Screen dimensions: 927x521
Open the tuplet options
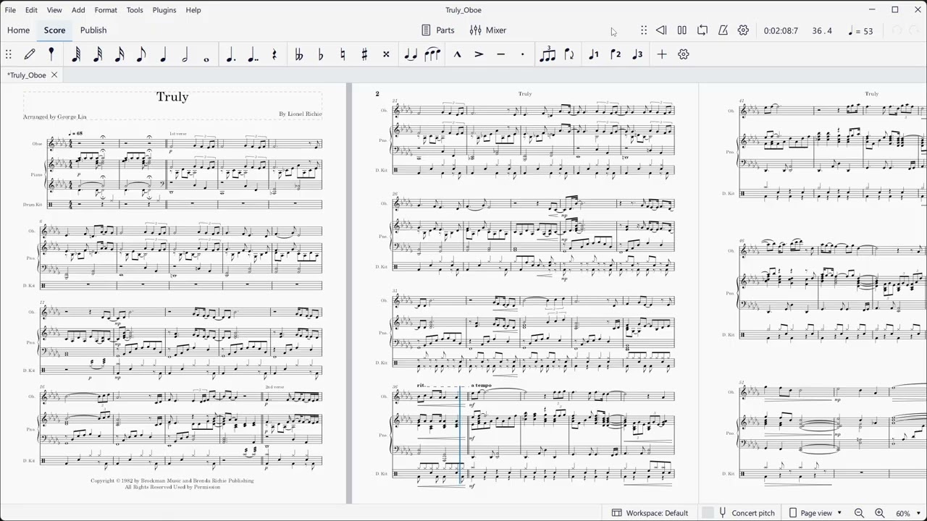548,54
